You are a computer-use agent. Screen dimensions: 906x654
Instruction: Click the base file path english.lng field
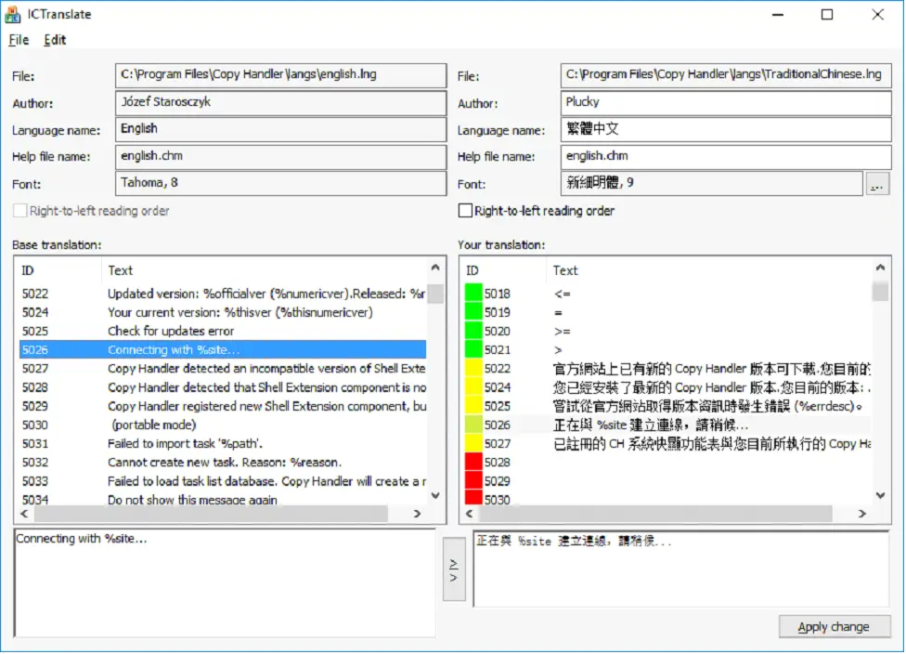point(281,75)
